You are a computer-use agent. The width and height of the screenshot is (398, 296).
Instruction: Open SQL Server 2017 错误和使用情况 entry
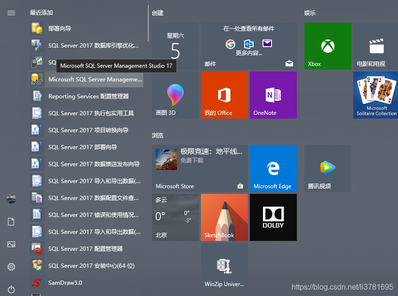86,215
